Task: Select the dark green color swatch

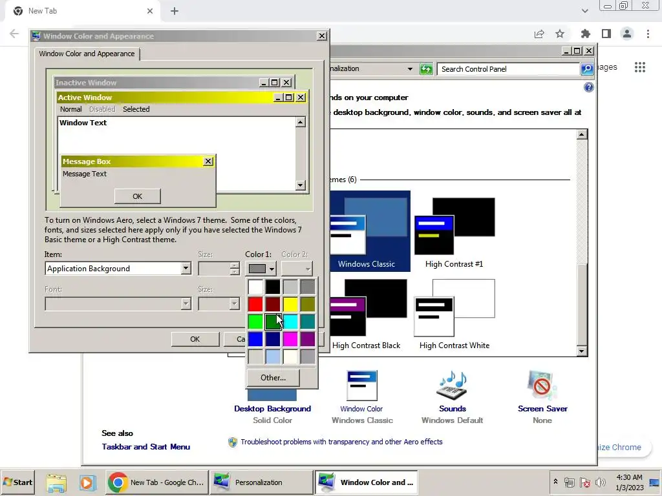Action: pyautogui.click(x=273, y=322)
